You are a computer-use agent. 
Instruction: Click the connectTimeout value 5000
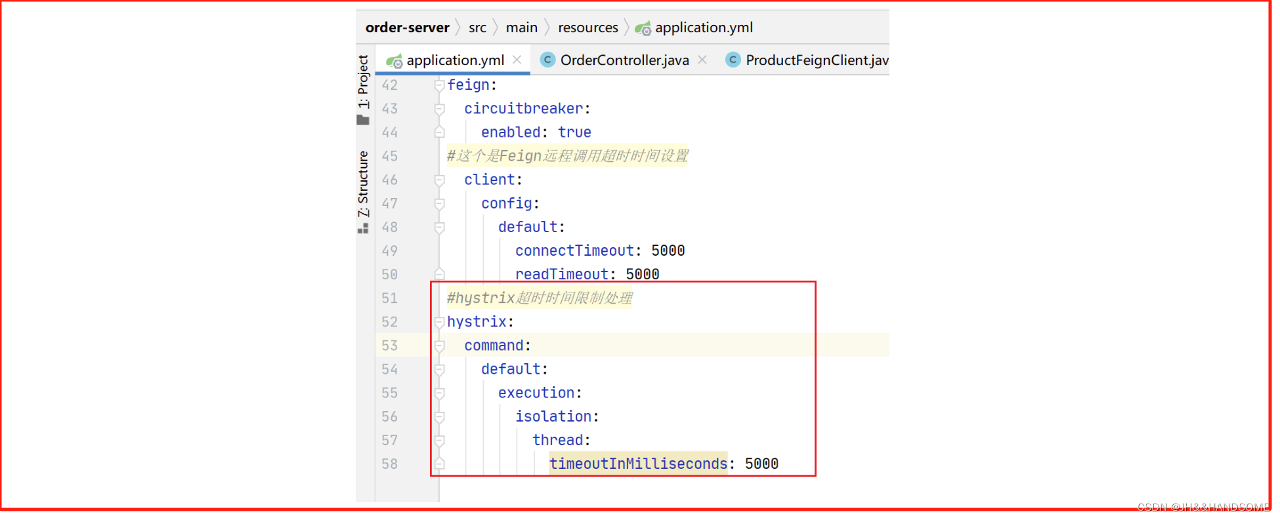[x=668, y=250]
